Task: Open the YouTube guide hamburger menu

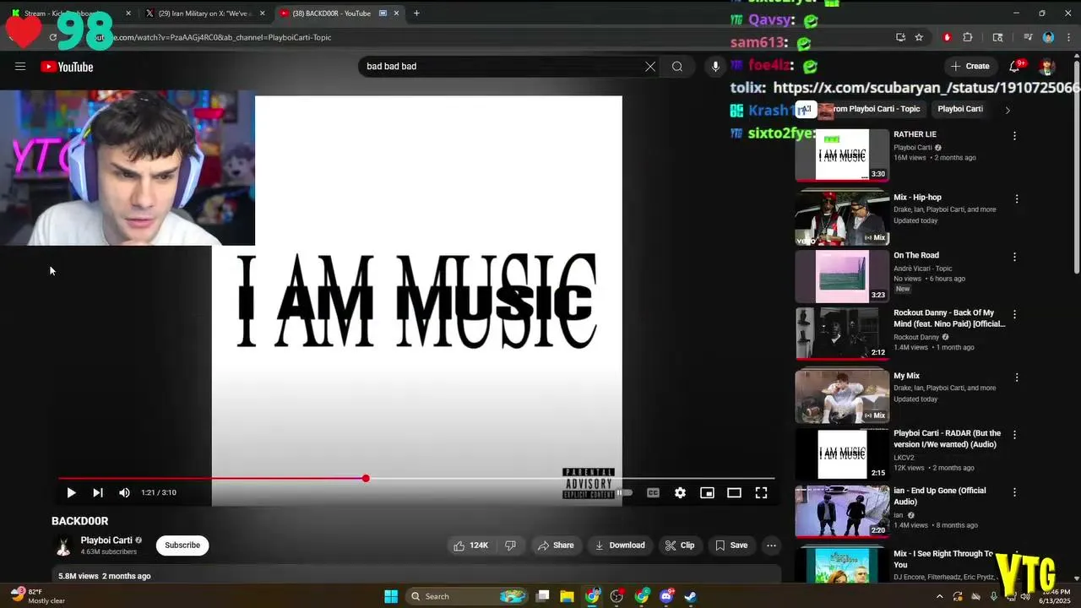Action: (20, 67)
